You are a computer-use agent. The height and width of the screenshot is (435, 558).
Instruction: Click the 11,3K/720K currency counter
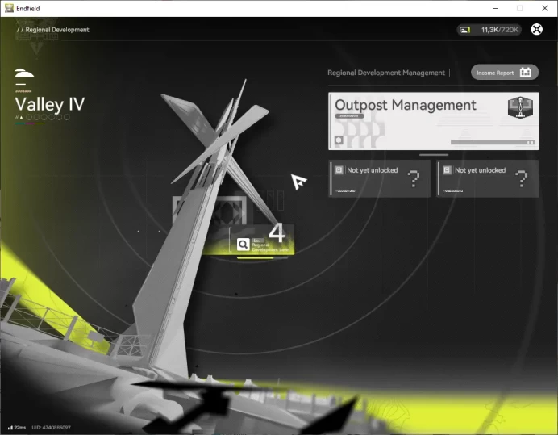500,30
